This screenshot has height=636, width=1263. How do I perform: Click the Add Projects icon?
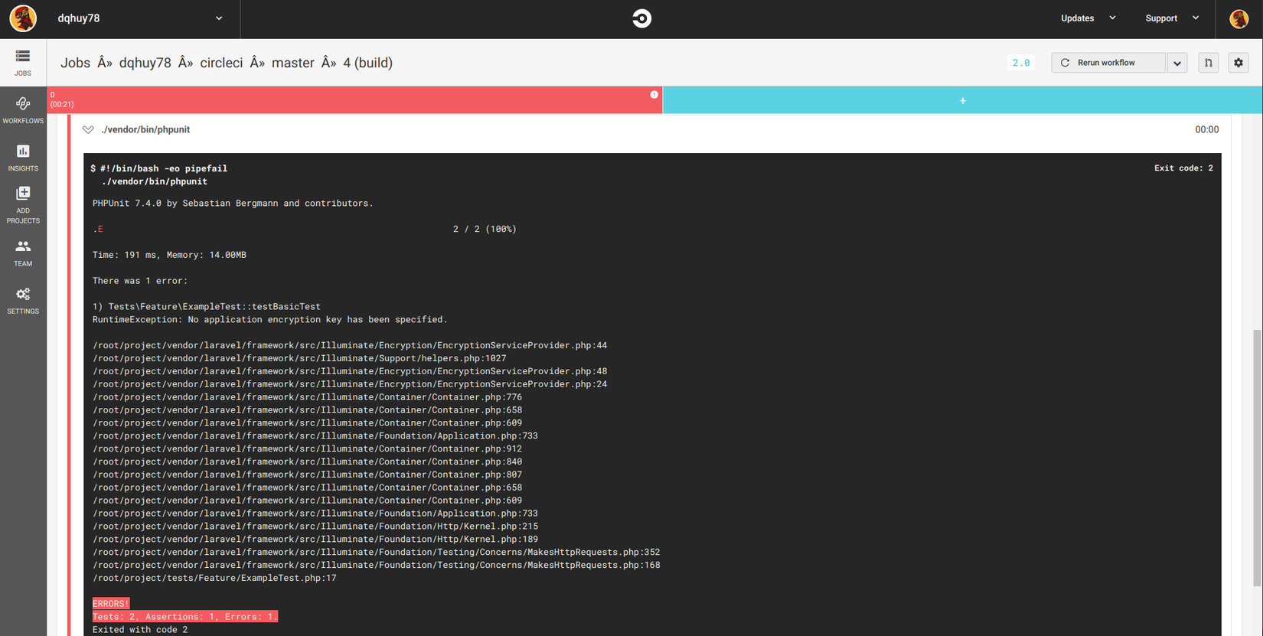click(x=23, y=203)
